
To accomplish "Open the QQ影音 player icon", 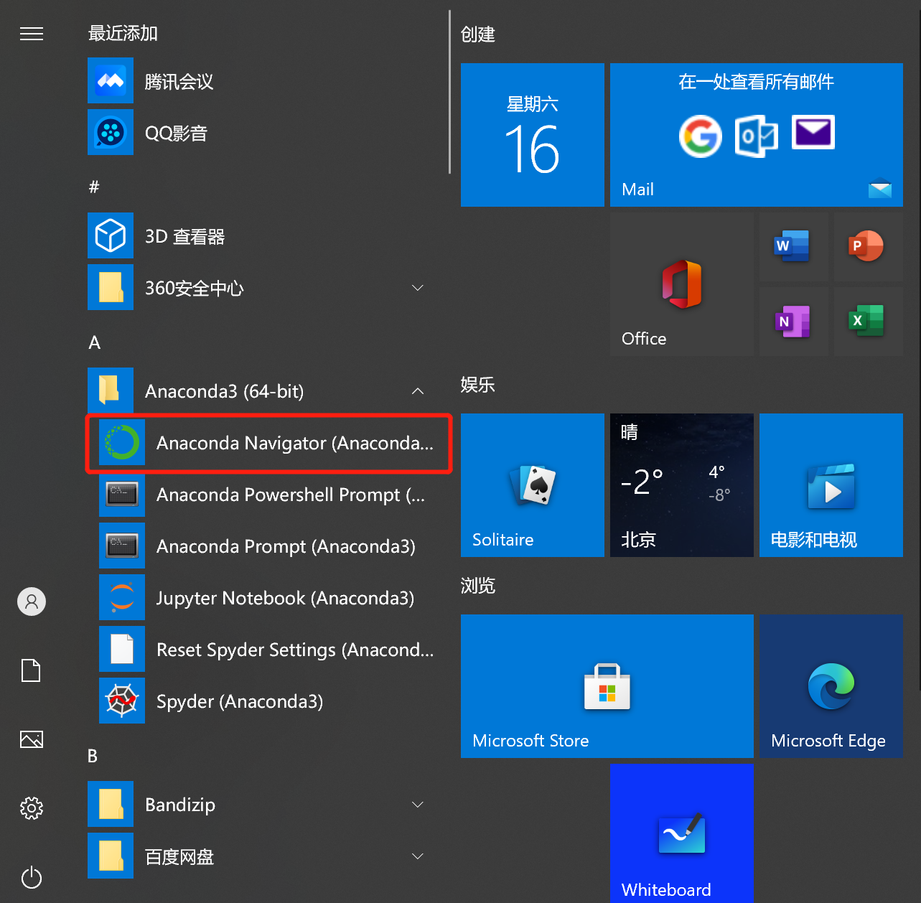I will 111,132.
